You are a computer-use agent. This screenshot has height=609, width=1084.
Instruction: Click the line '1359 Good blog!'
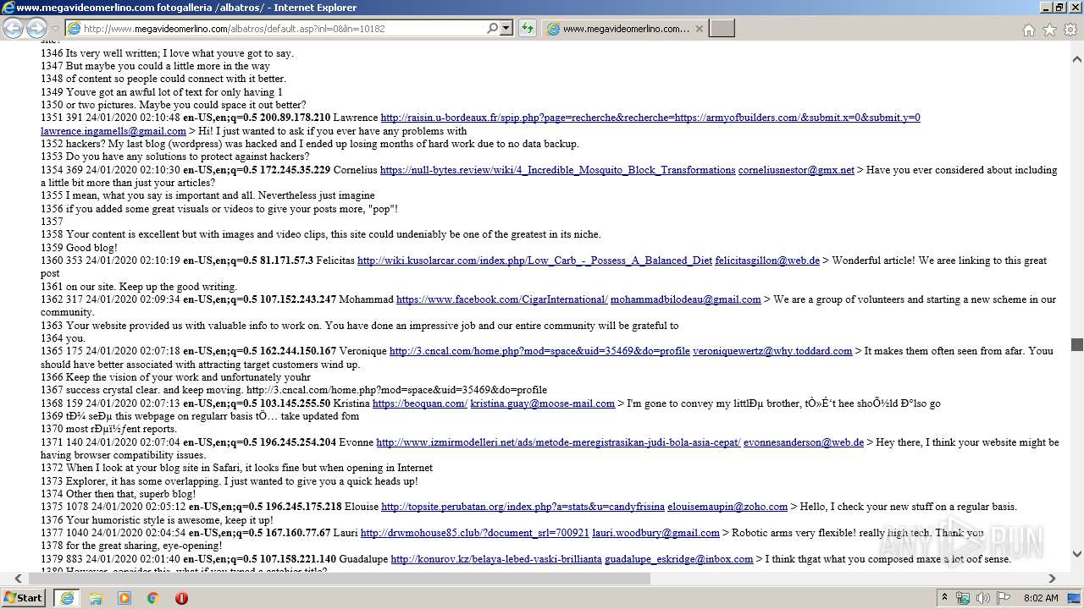pos(79,248)
